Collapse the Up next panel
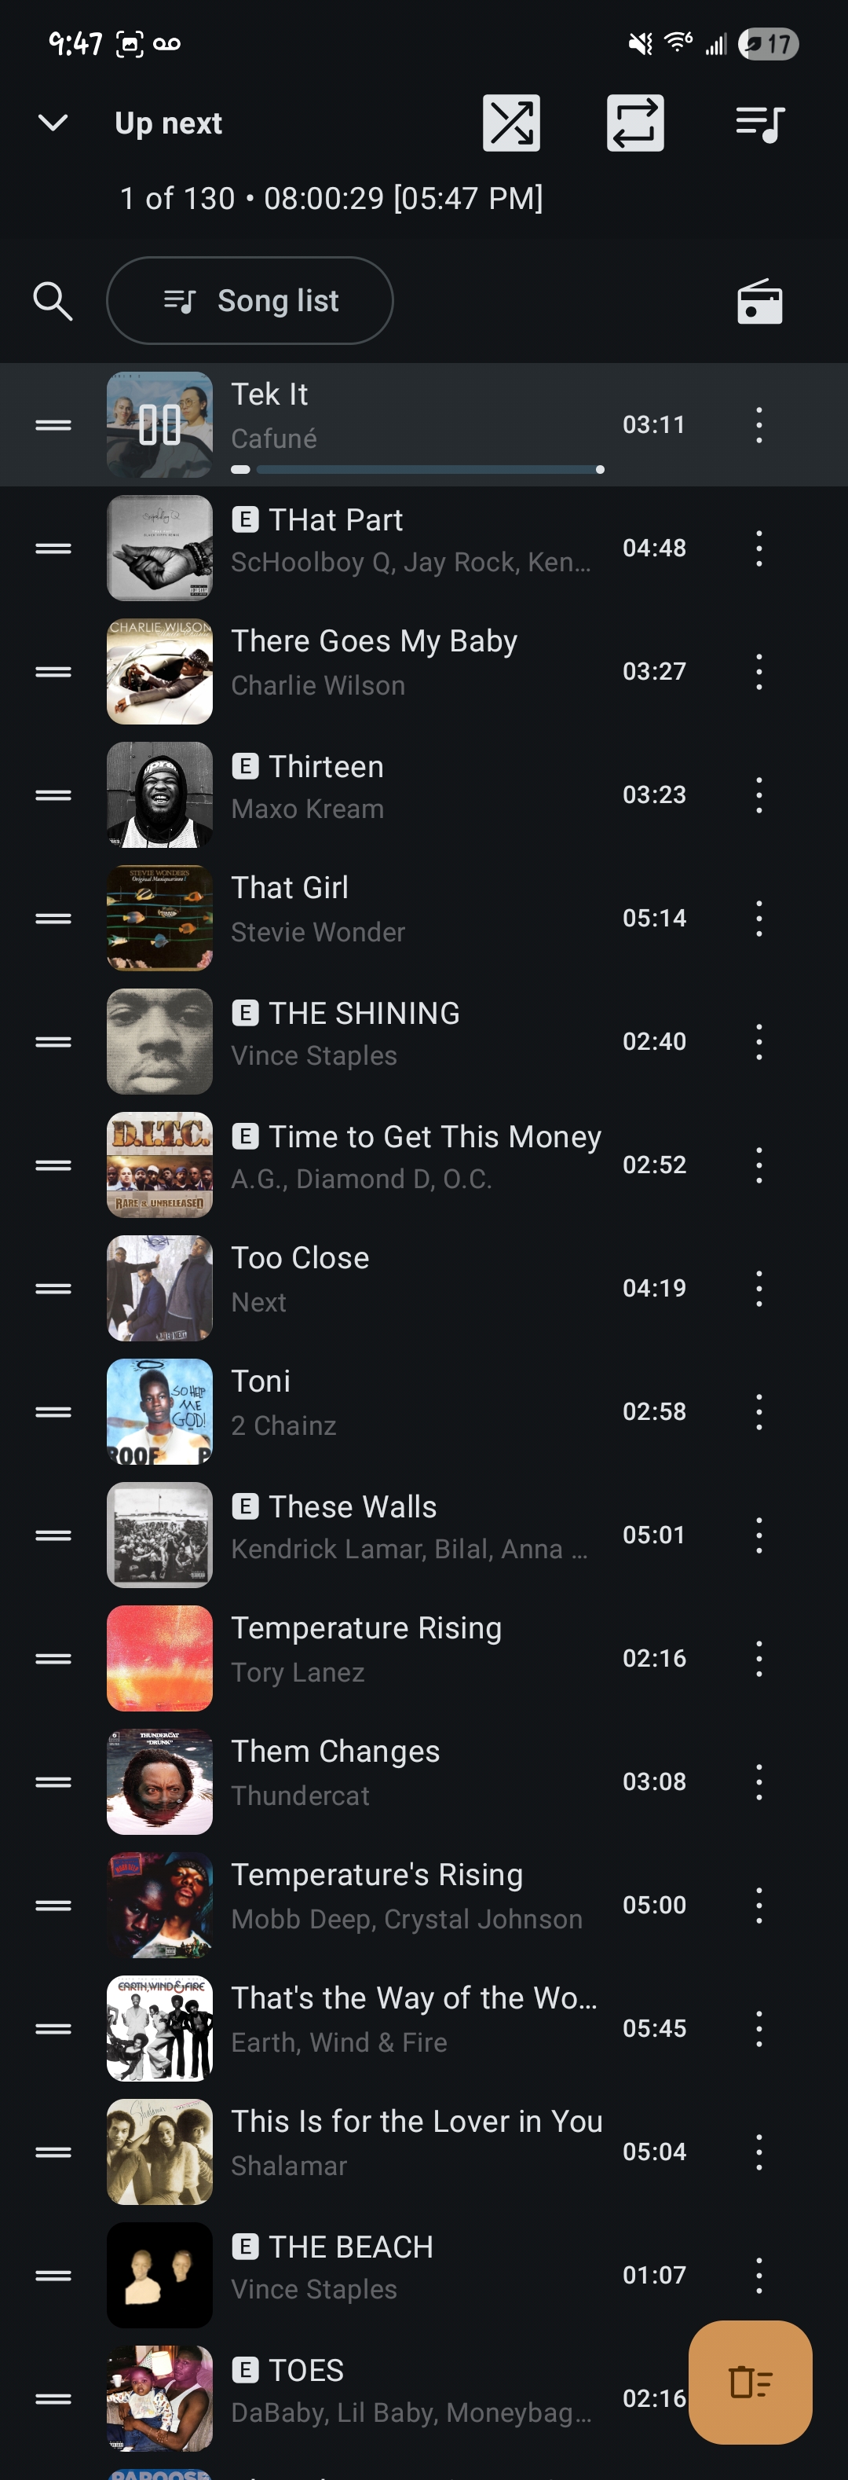This screenshot has height=2480, width=848. [x=53, y=123]
